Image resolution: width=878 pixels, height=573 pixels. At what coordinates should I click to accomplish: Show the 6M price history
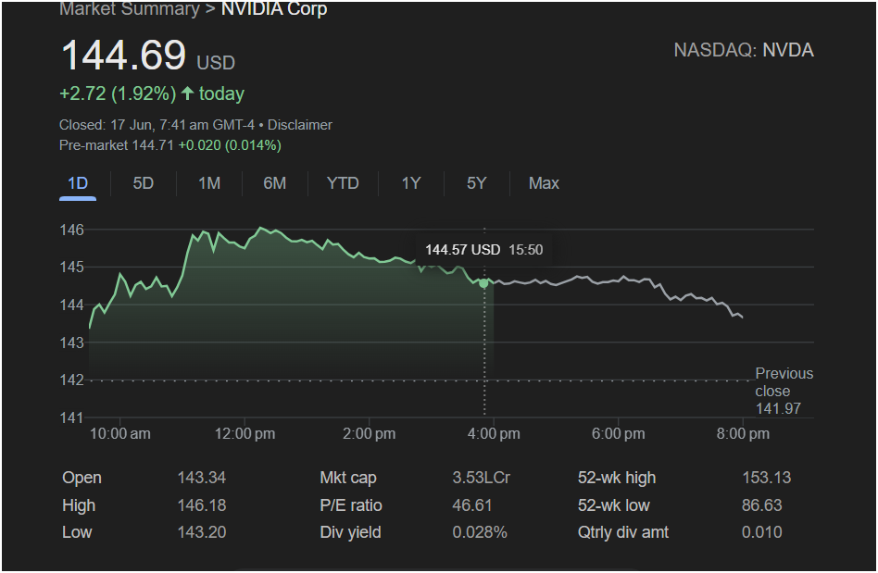coord(275,183)
